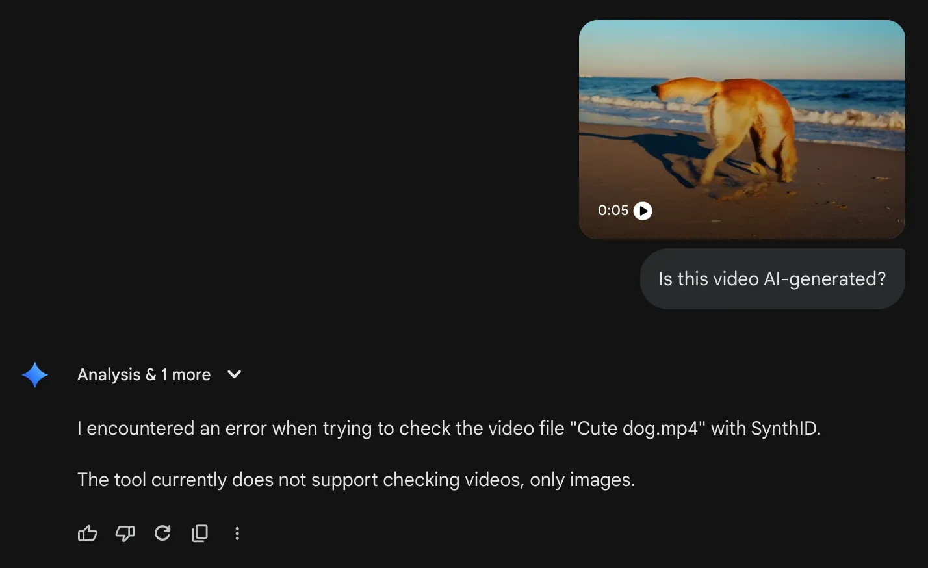Click the "Analysis & 1 more" label
Image resolution: width=928 pixels, height=568 pixels.
click(144, 375)
